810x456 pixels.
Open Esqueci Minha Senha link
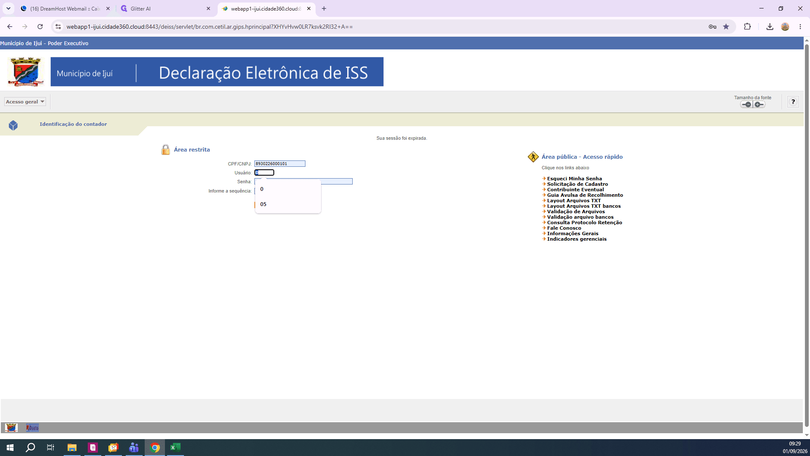574,179
